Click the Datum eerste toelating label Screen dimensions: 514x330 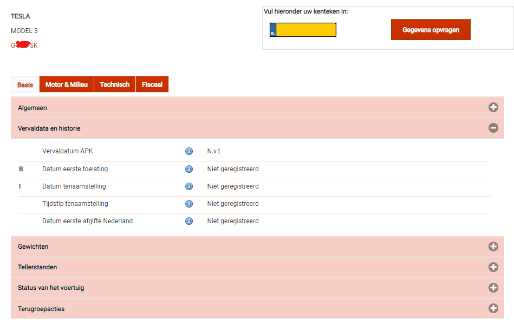(x=75, y=169)
